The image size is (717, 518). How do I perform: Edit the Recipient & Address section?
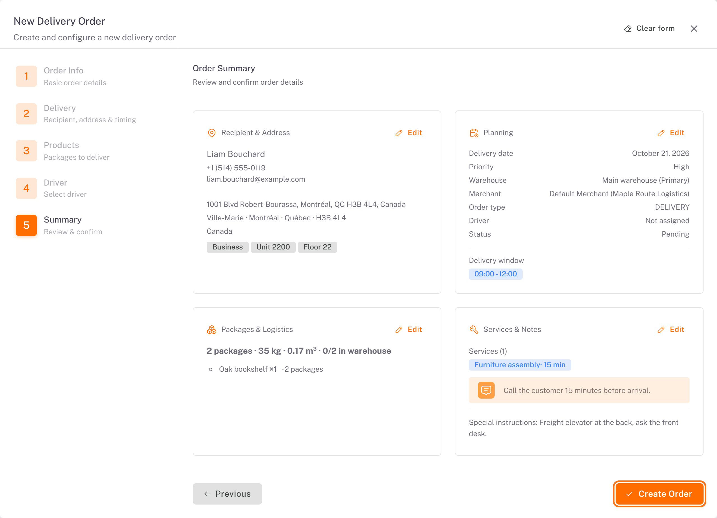point(409,133)
